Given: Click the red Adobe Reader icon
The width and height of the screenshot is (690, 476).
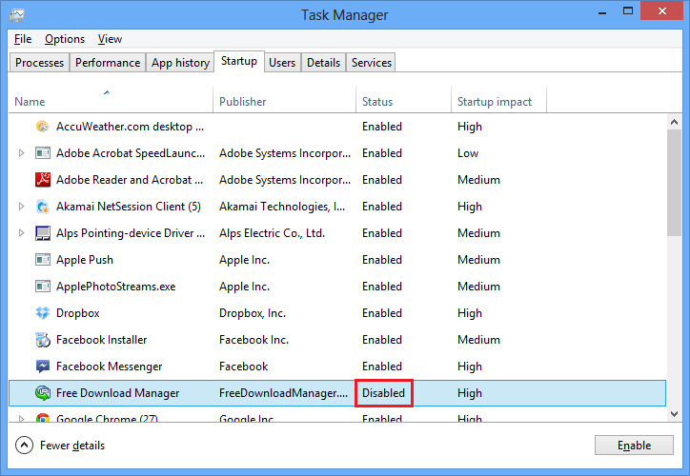Looking at the screenshot, I should [x=43, y=180].
